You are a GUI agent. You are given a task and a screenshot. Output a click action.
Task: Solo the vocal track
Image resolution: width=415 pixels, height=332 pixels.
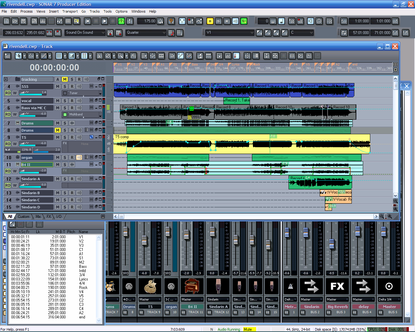coord(65,101)
